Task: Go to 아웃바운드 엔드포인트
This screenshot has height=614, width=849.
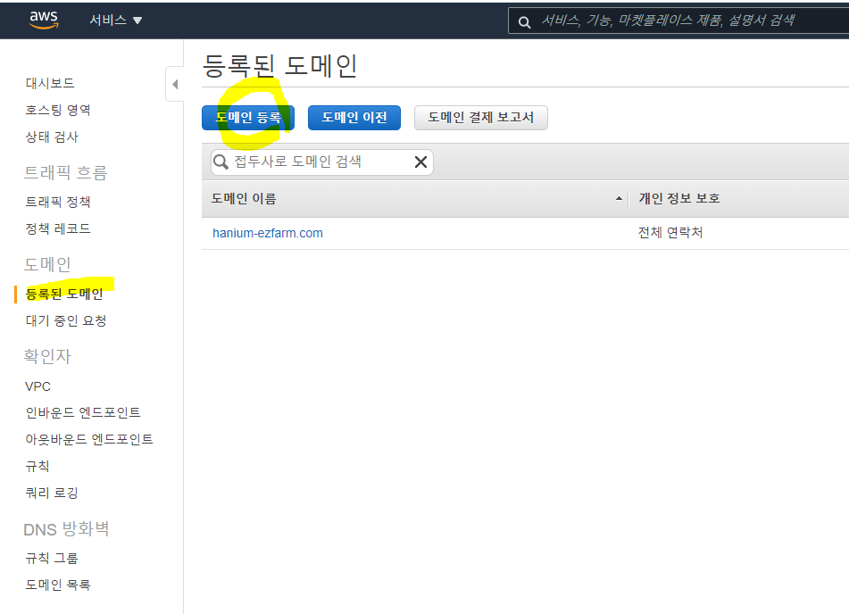Action: tap(89, 439)
